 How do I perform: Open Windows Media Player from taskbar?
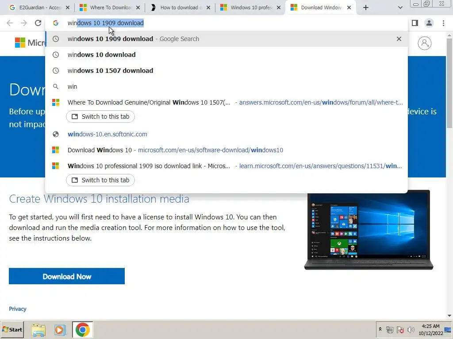click(60, 330)
